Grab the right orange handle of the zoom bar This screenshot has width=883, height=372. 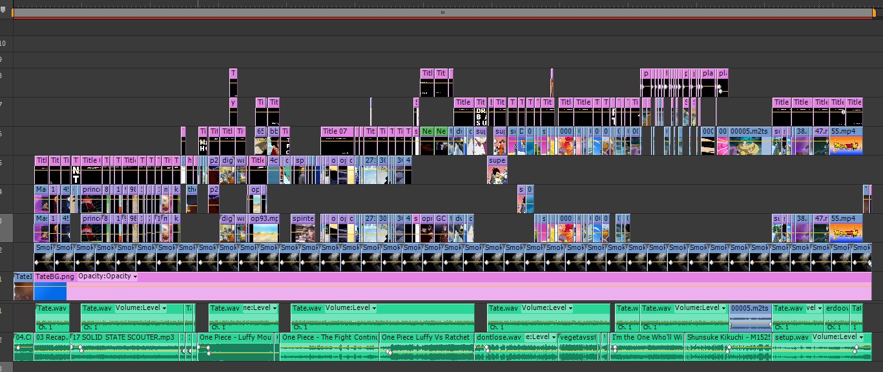(874, 12)
